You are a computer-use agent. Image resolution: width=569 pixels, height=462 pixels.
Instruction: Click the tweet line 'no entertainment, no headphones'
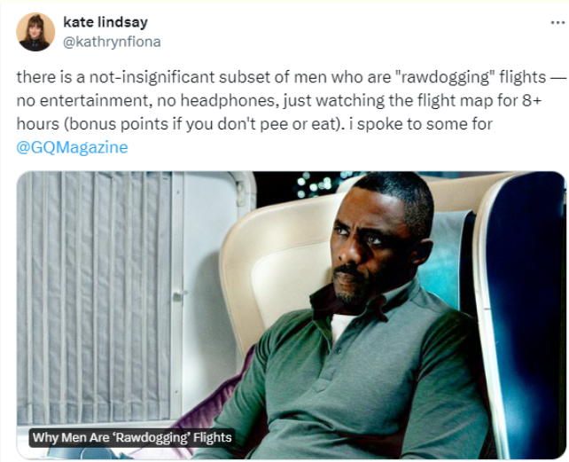(278, 100)
